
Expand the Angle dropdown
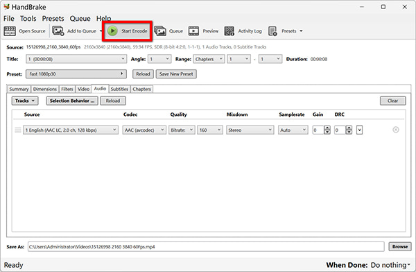coord(159,59)
